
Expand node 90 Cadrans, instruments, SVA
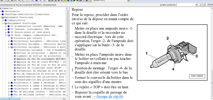[6, 29]
